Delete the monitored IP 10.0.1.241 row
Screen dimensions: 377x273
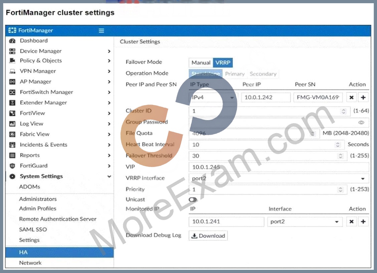point(351,222)
